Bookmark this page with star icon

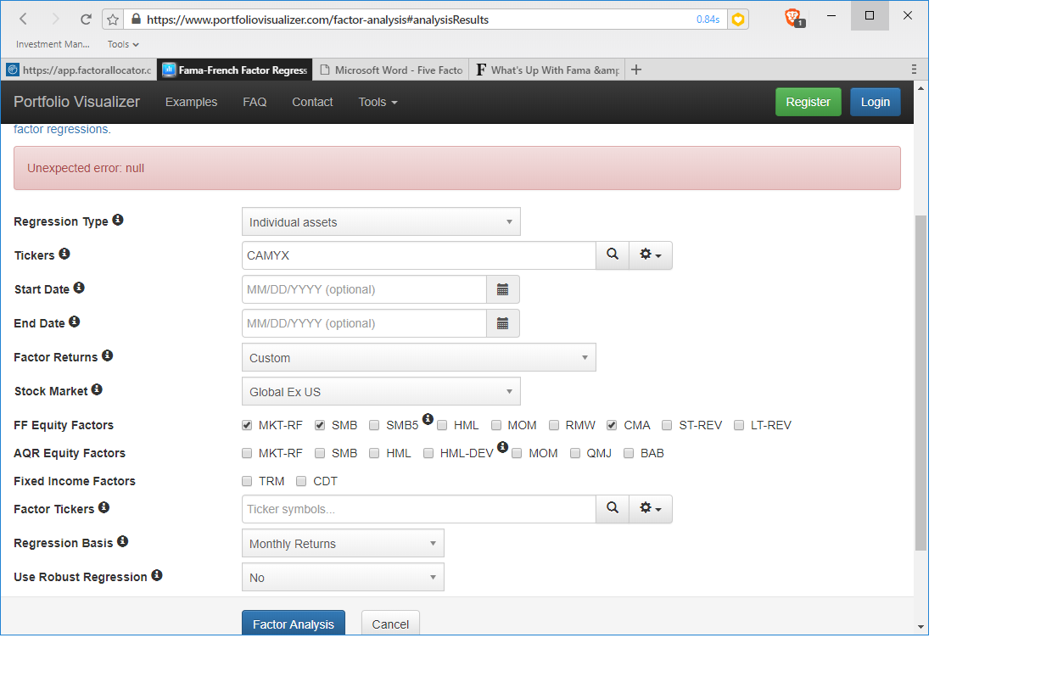[113, 19]
